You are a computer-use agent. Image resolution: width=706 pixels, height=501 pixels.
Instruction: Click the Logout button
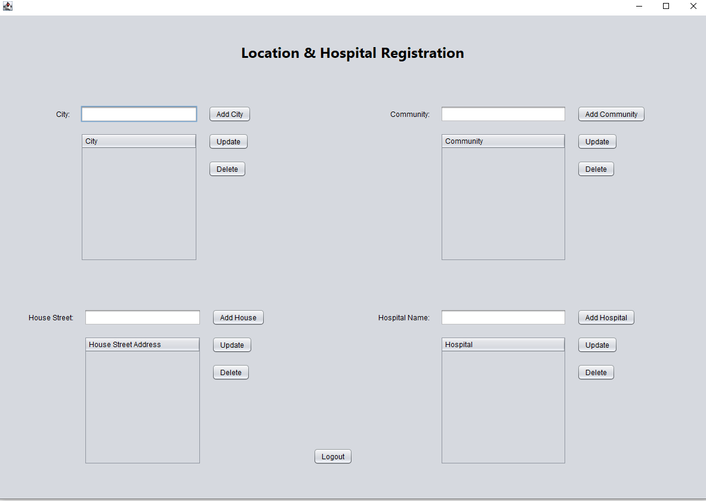(x=332, y=456)
